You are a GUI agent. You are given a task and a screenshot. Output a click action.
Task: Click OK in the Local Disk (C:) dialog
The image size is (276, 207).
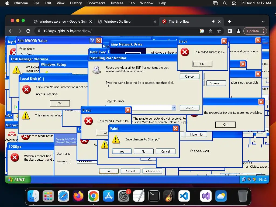coord(60,103)
